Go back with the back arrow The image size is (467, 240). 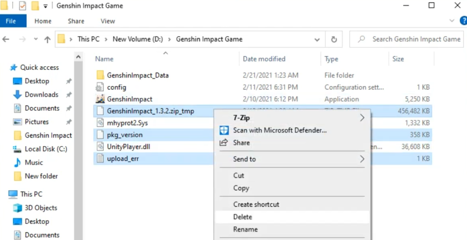[x=5, y=39]
